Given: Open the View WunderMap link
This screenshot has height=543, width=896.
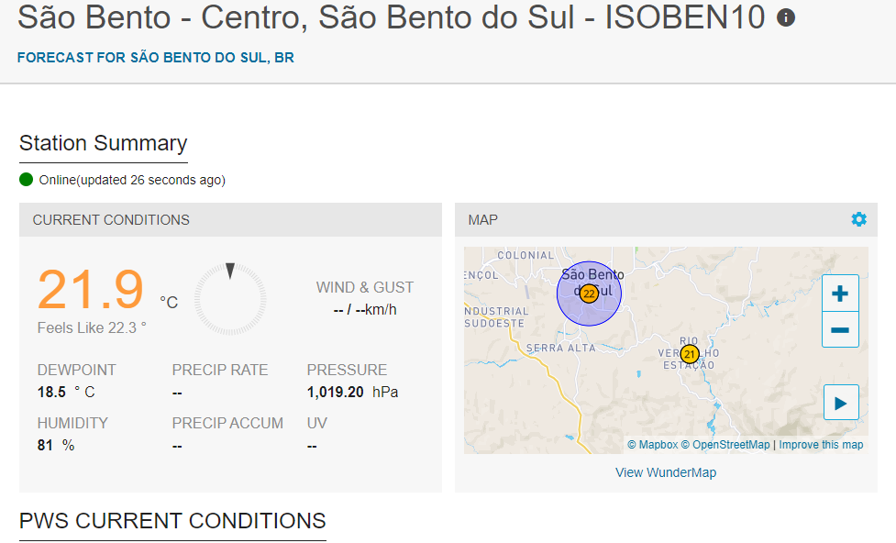Looking at the screenshot, I should [666, 472].
